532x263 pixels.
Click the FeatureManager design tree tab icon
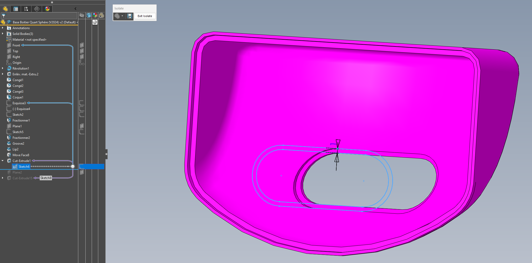[5, 9]
